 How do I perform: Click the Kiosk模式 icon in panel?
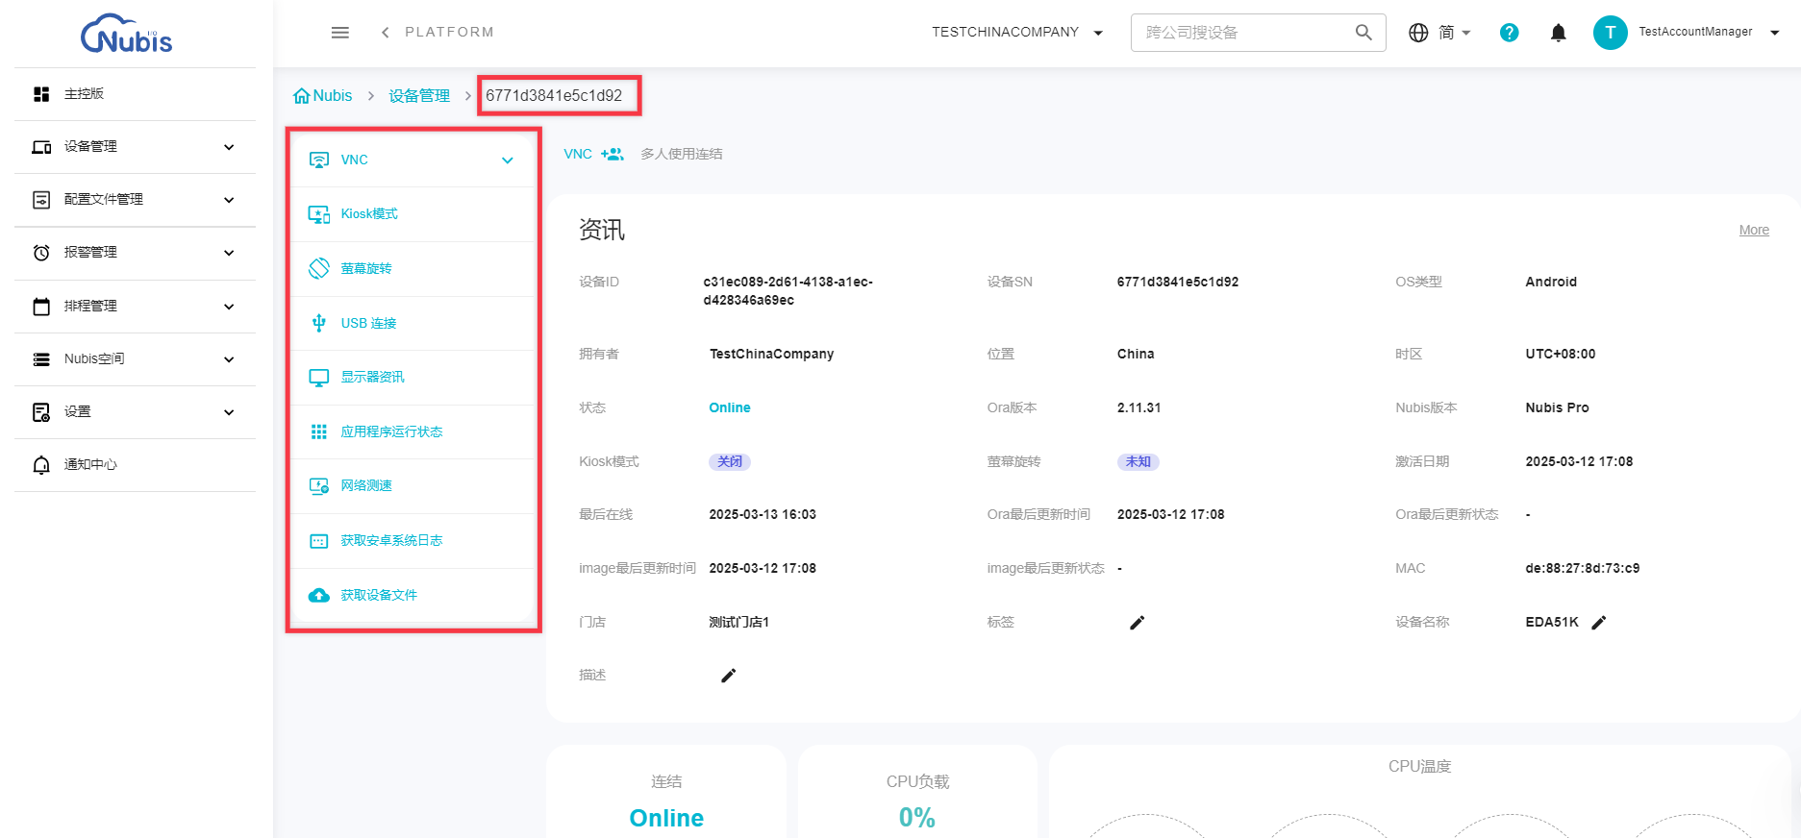click(319, 214)
